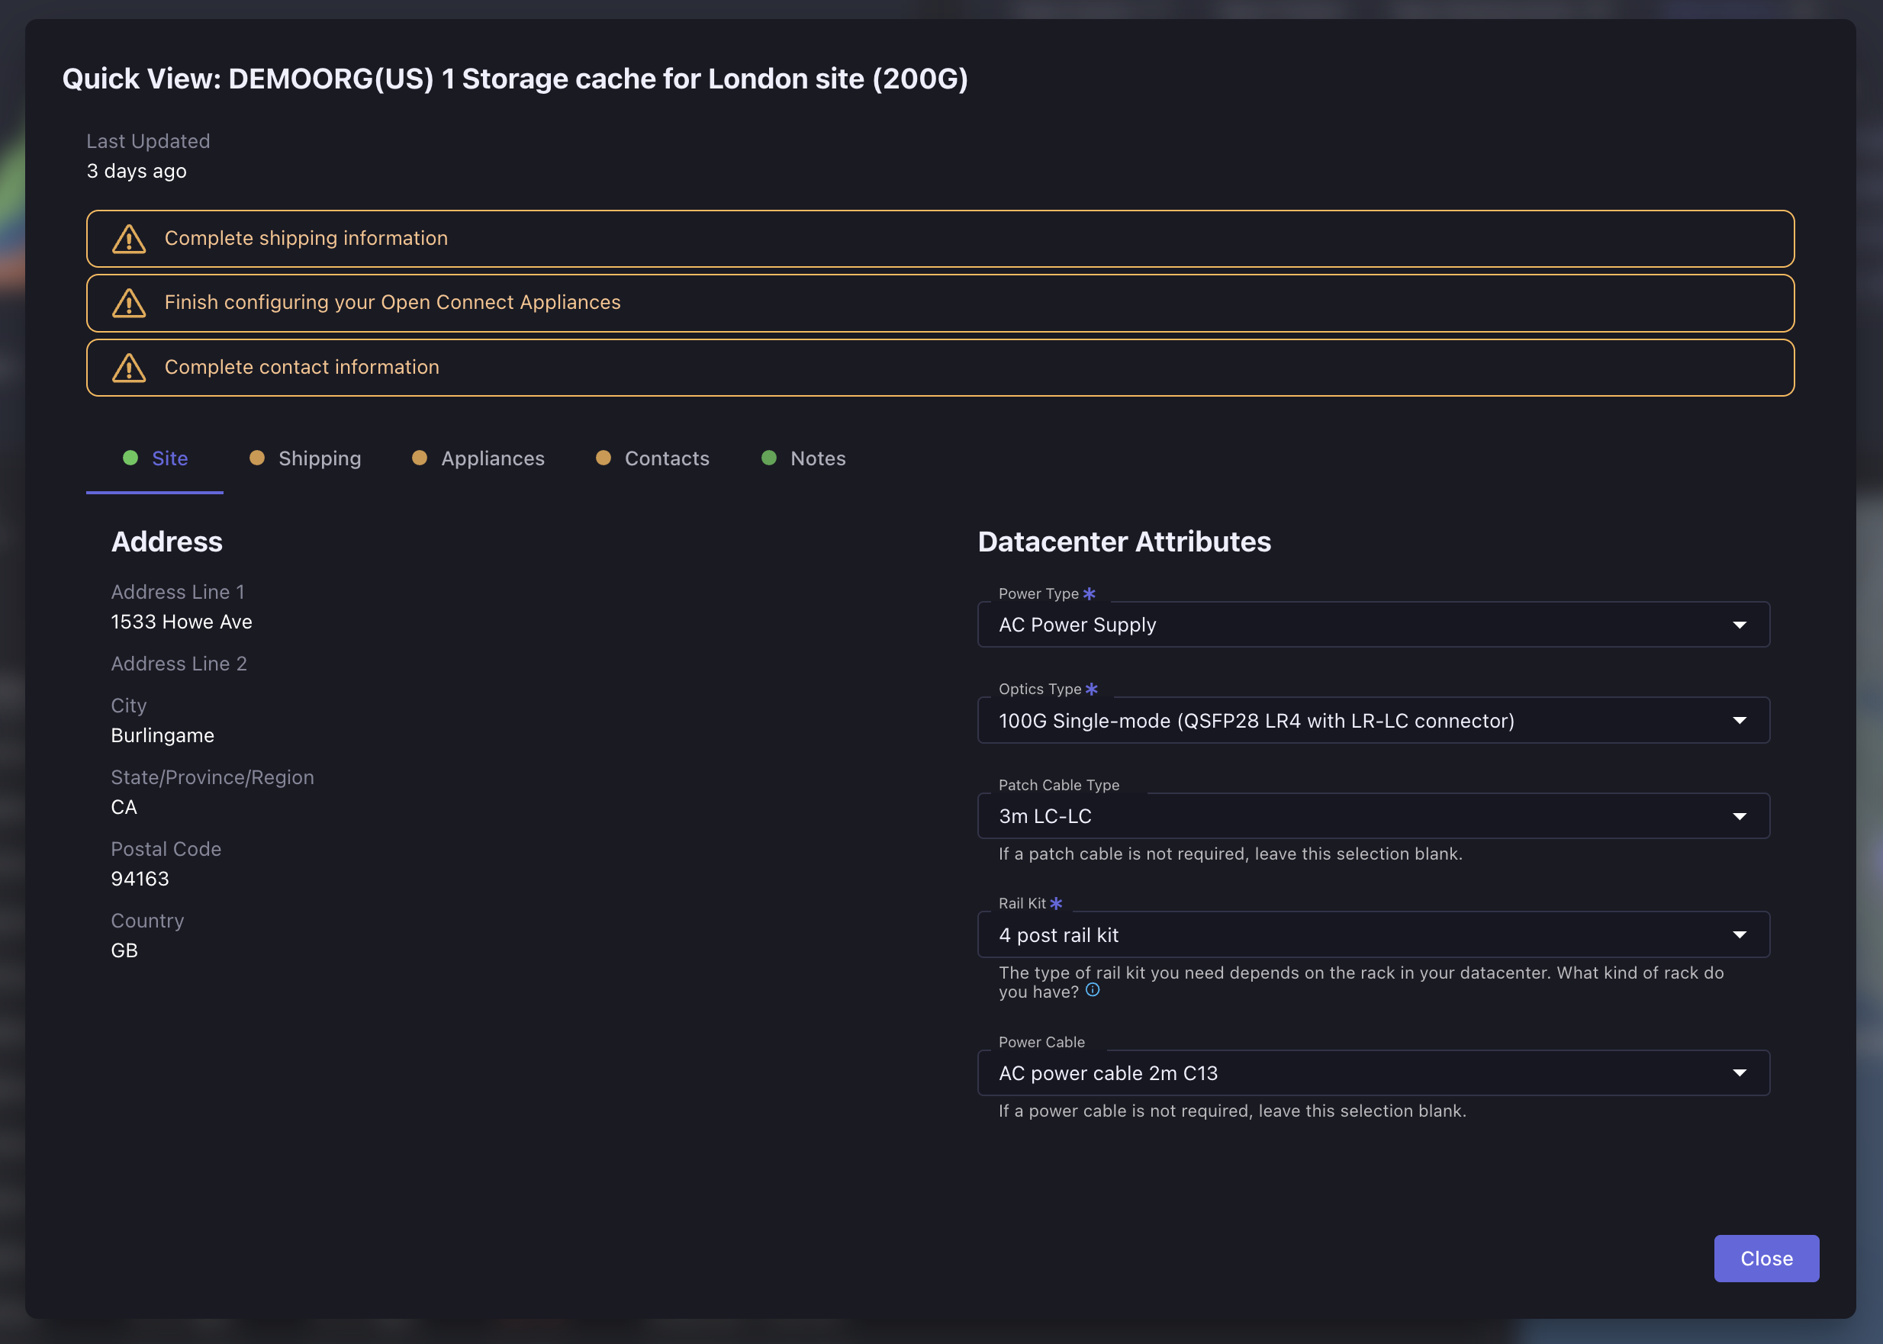Click the 94163 postal code value
Viewport: 1883px width, 1344px height.
[140, 879]
